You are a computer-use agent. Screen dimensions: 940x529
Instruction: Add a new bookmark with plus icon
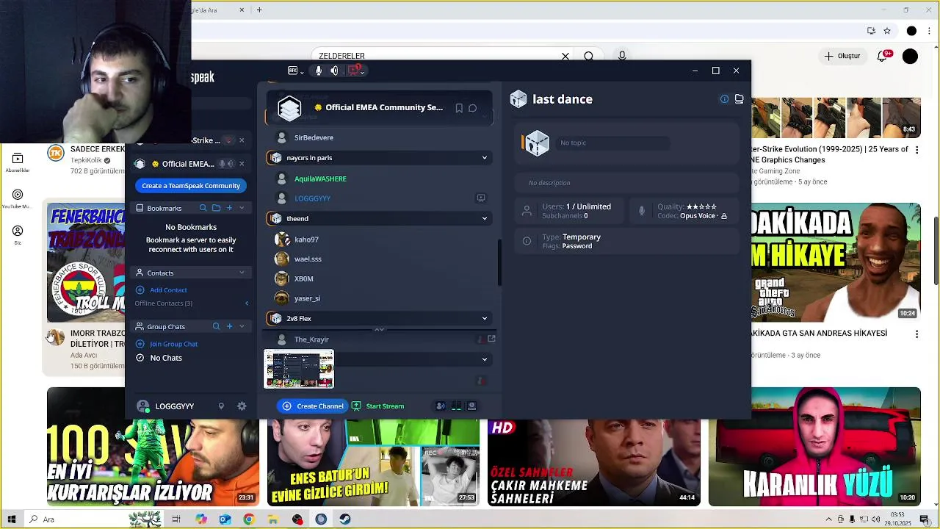coord(229,208)
